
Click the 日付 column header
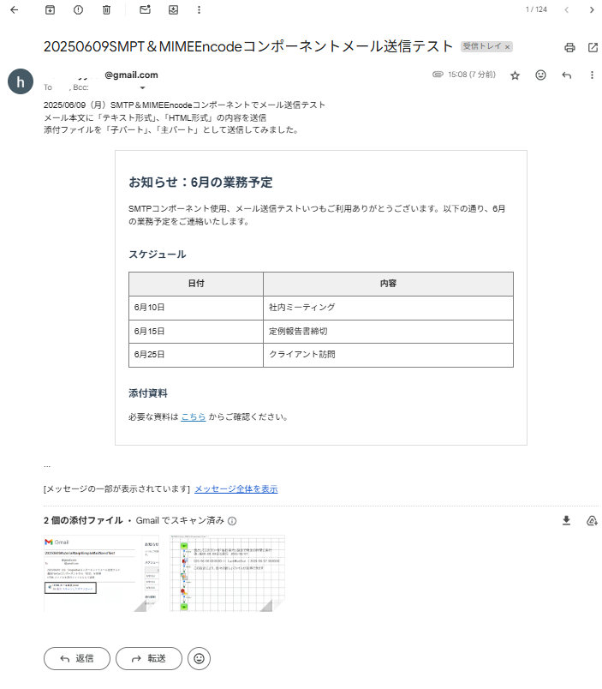click(196, 284)
